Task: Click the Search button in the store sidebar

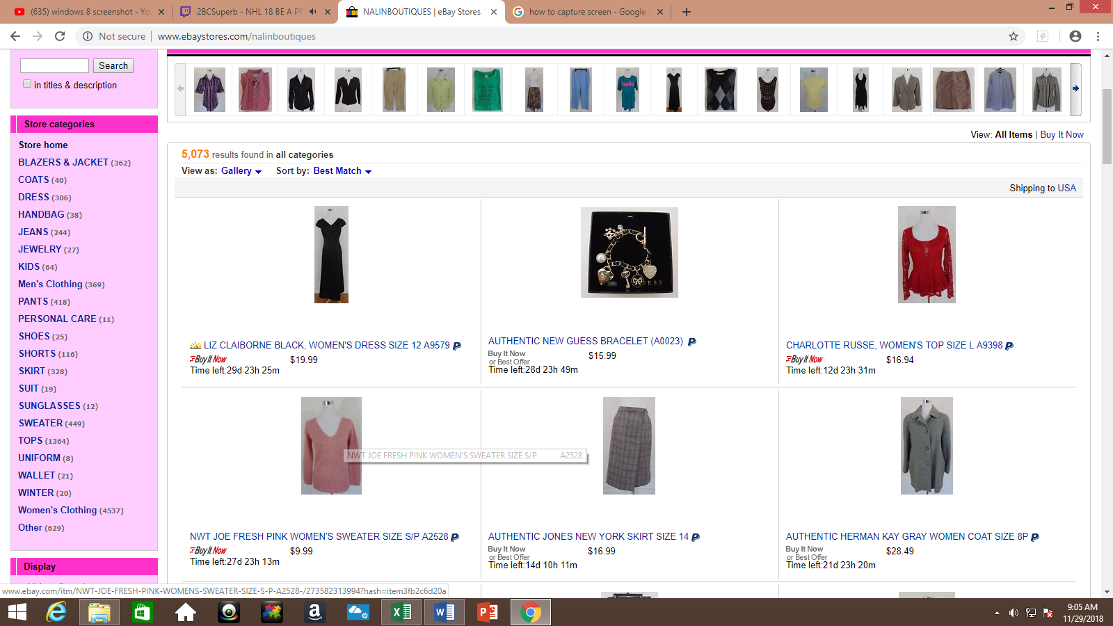Action: (x=113, y=65)
